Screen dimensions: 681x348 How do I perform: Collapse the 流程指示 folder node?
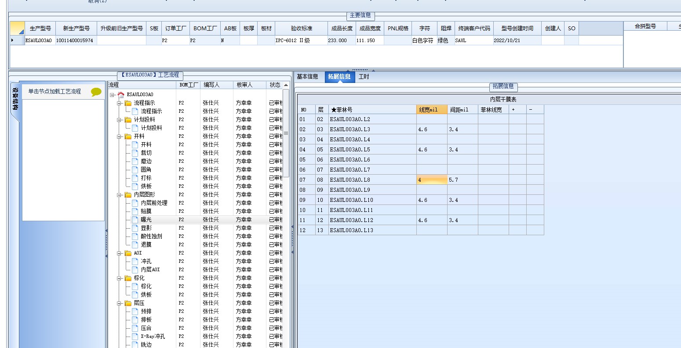coord(119,103)
